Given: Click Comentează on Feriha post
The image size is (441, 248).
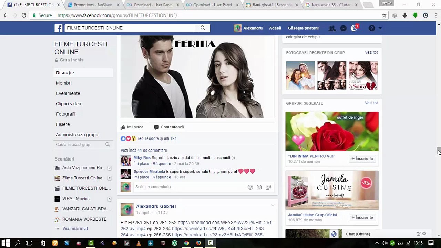Looking at the screenshot, I should click(x=169, y=127).
